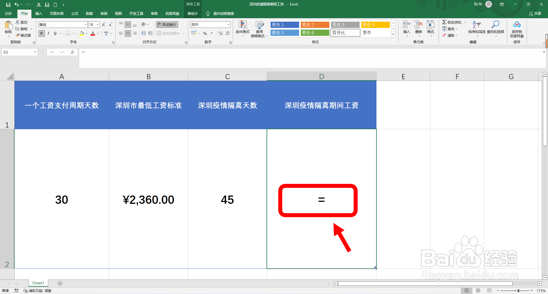Click the decrease indent icon
This screenshot has height=294, width=548.
click(143, 33)
